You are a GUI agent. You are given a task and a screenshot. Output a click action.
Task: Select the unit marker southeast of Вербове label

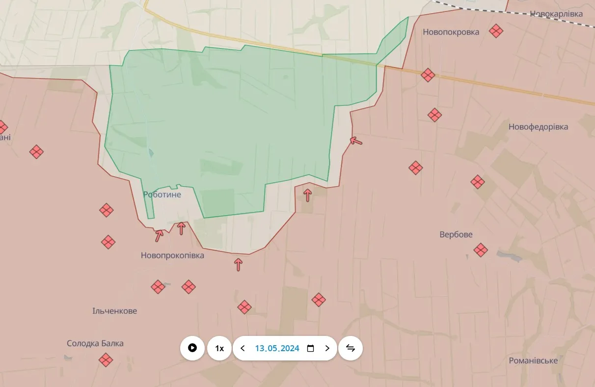(x=481, y=250)
